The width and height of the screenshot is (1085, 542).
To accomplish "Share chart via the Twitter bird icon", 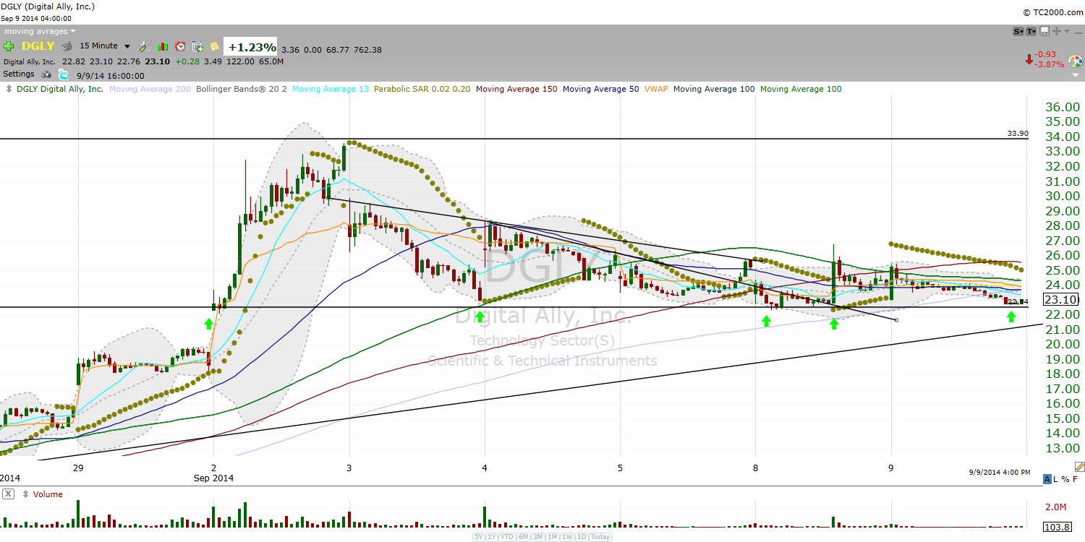I will 64,74.
